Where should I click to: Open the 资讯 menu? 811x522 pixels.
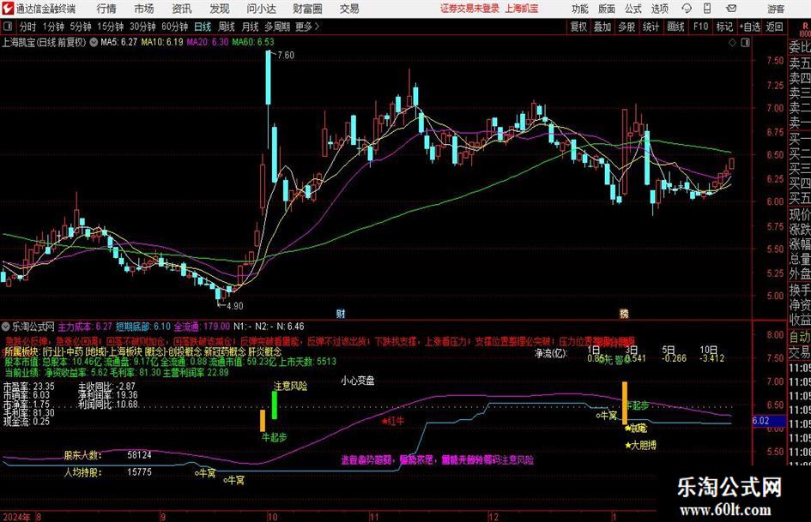(x=182, y=9)
